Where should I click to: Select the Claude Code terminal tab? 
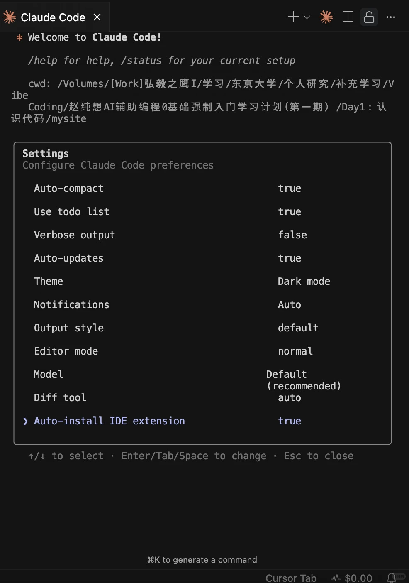tap(54, 17)
